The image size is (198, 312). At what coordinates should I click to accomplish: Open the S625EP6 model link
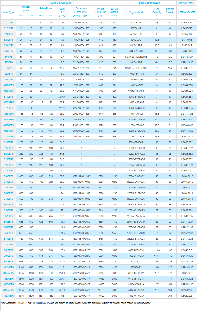[8, 216]
